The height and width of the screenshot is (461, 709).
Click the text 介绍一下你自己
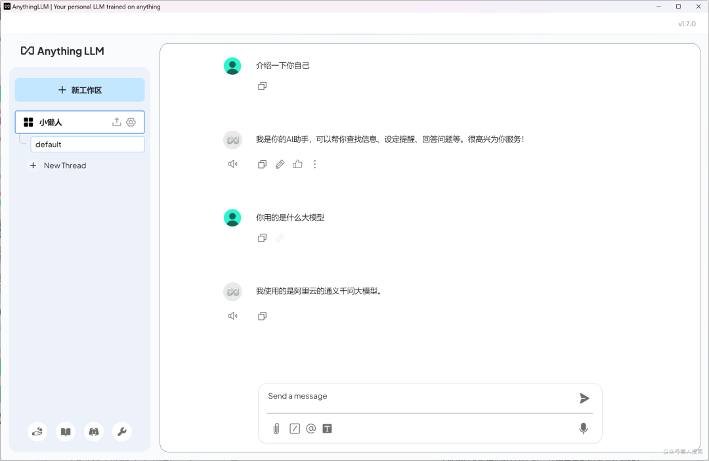pos(282,66)
